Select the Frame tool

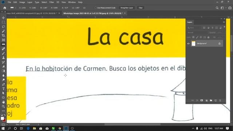3,40
